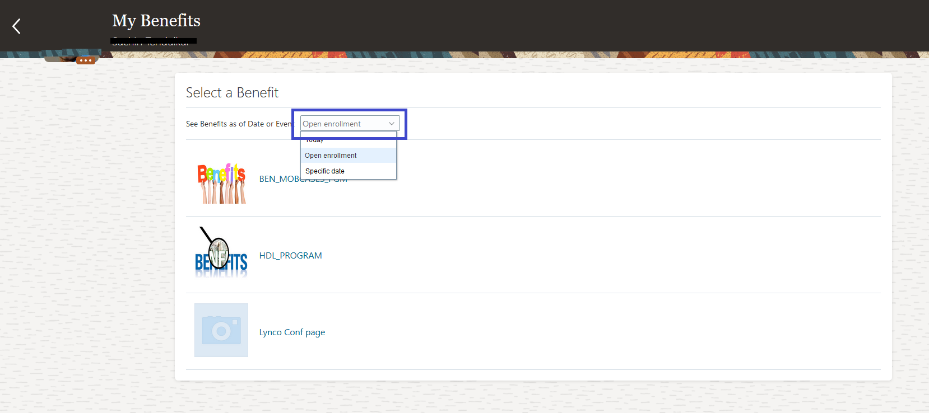Screen dimensions: 929x413
Task: Click the See Benefits as of Date label
Action: click(239, 124)
